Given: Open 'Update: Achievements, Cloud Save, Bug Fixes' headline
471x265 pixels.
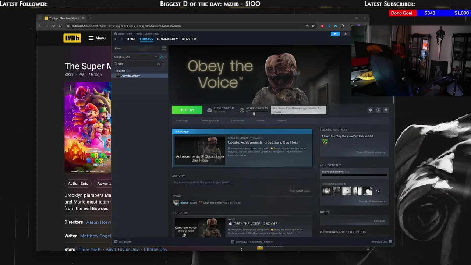Looking at the screenshot, I should click(x=263, y=142).
